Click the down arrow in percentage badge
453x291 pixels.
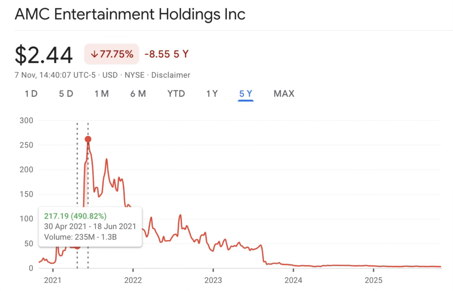click(x=94, y=54)
